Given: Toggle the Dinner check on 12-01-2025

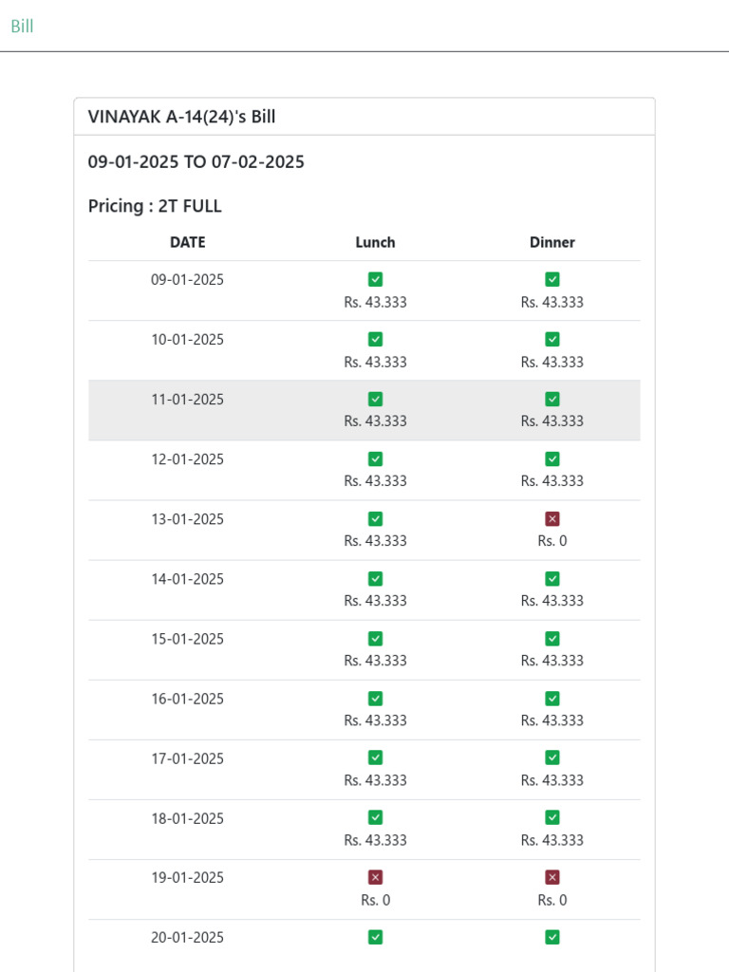Looking at the screenshot, I should click(x=552, y=458).
